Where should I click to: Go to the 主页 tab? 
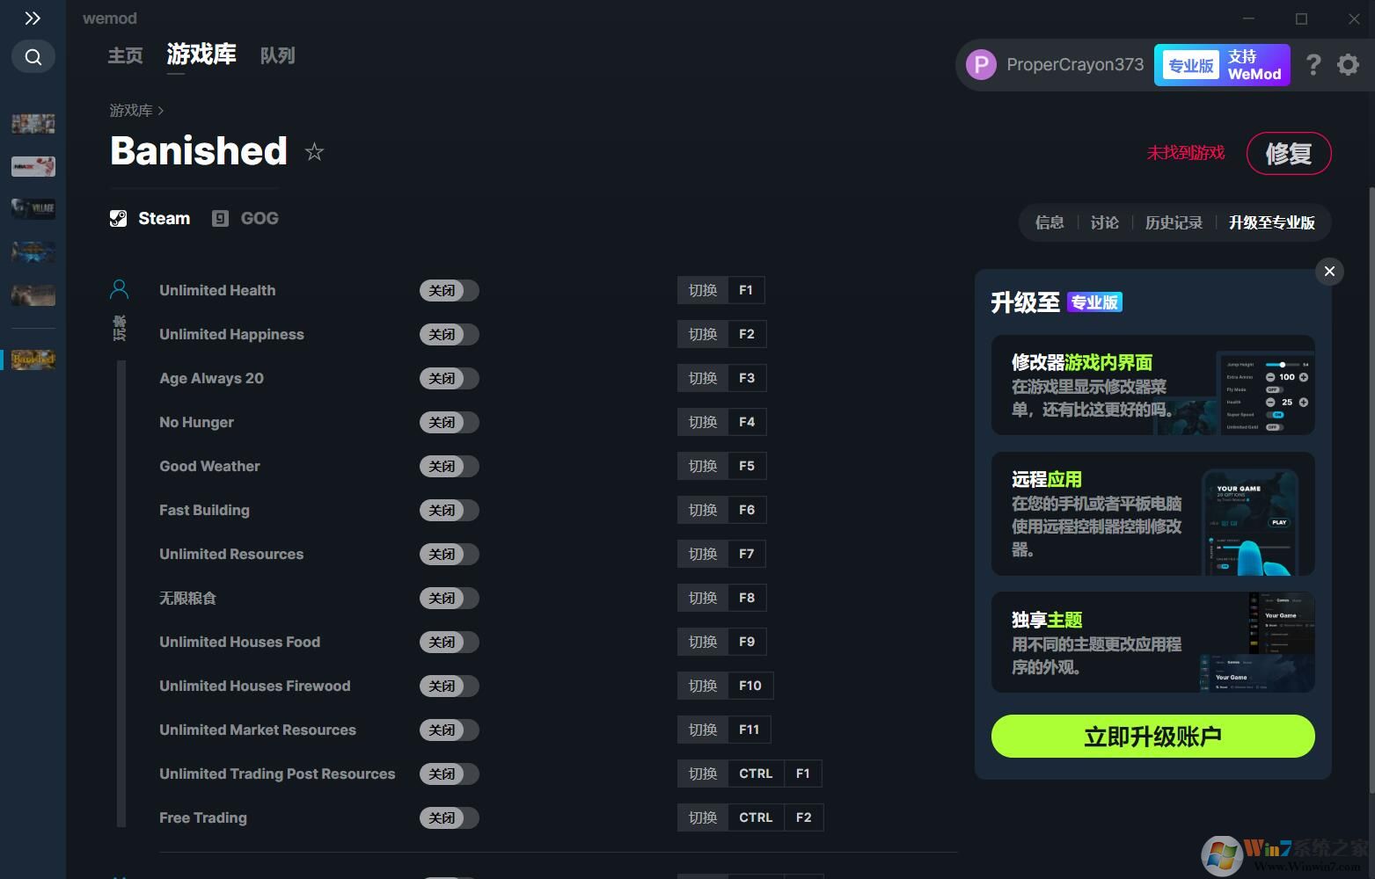pyautogui.click(x=125, y=56)
